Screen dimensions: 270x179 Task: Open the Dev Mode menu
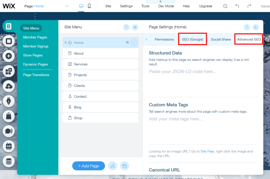tap(166, 6)
